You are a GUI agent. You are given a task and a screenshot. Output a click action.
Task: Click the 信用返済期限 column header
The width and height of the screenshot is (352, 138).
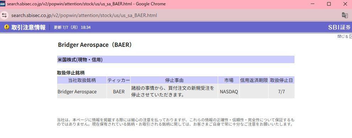tap(254, 80)
